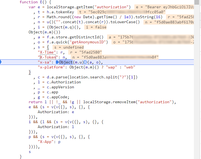The height and width of the screenshot is (159, 201).
Task: Click the "X-Token" property key
Action: [x=47, y=57]
